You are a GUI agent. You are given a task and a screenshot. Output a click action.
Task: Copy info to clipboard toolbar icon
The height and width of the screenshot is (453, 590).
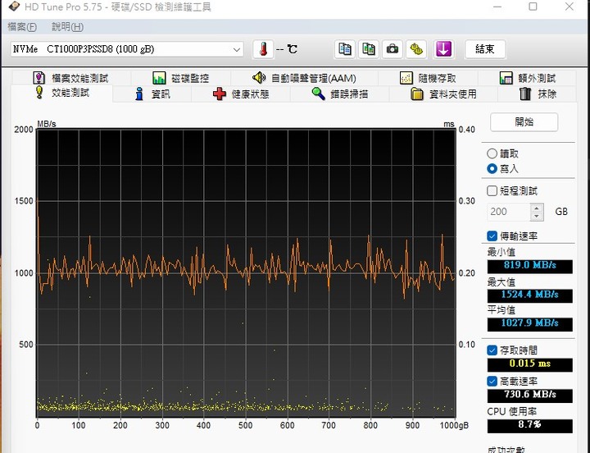tap(345, 49)
